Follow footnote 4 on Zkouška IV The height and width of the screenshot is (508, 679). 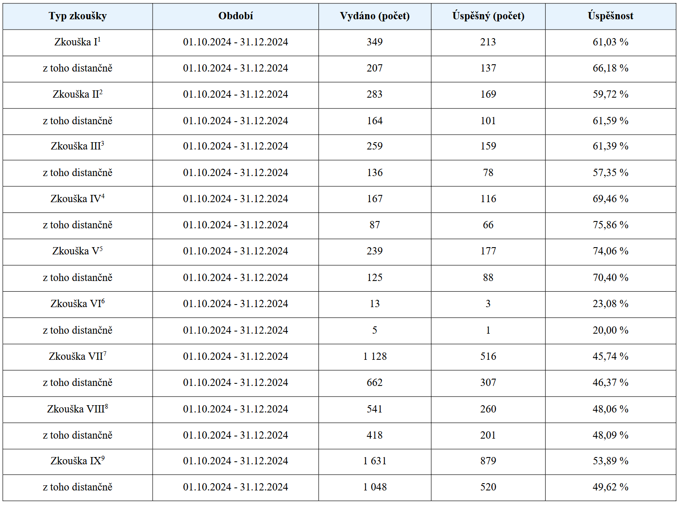103,196
